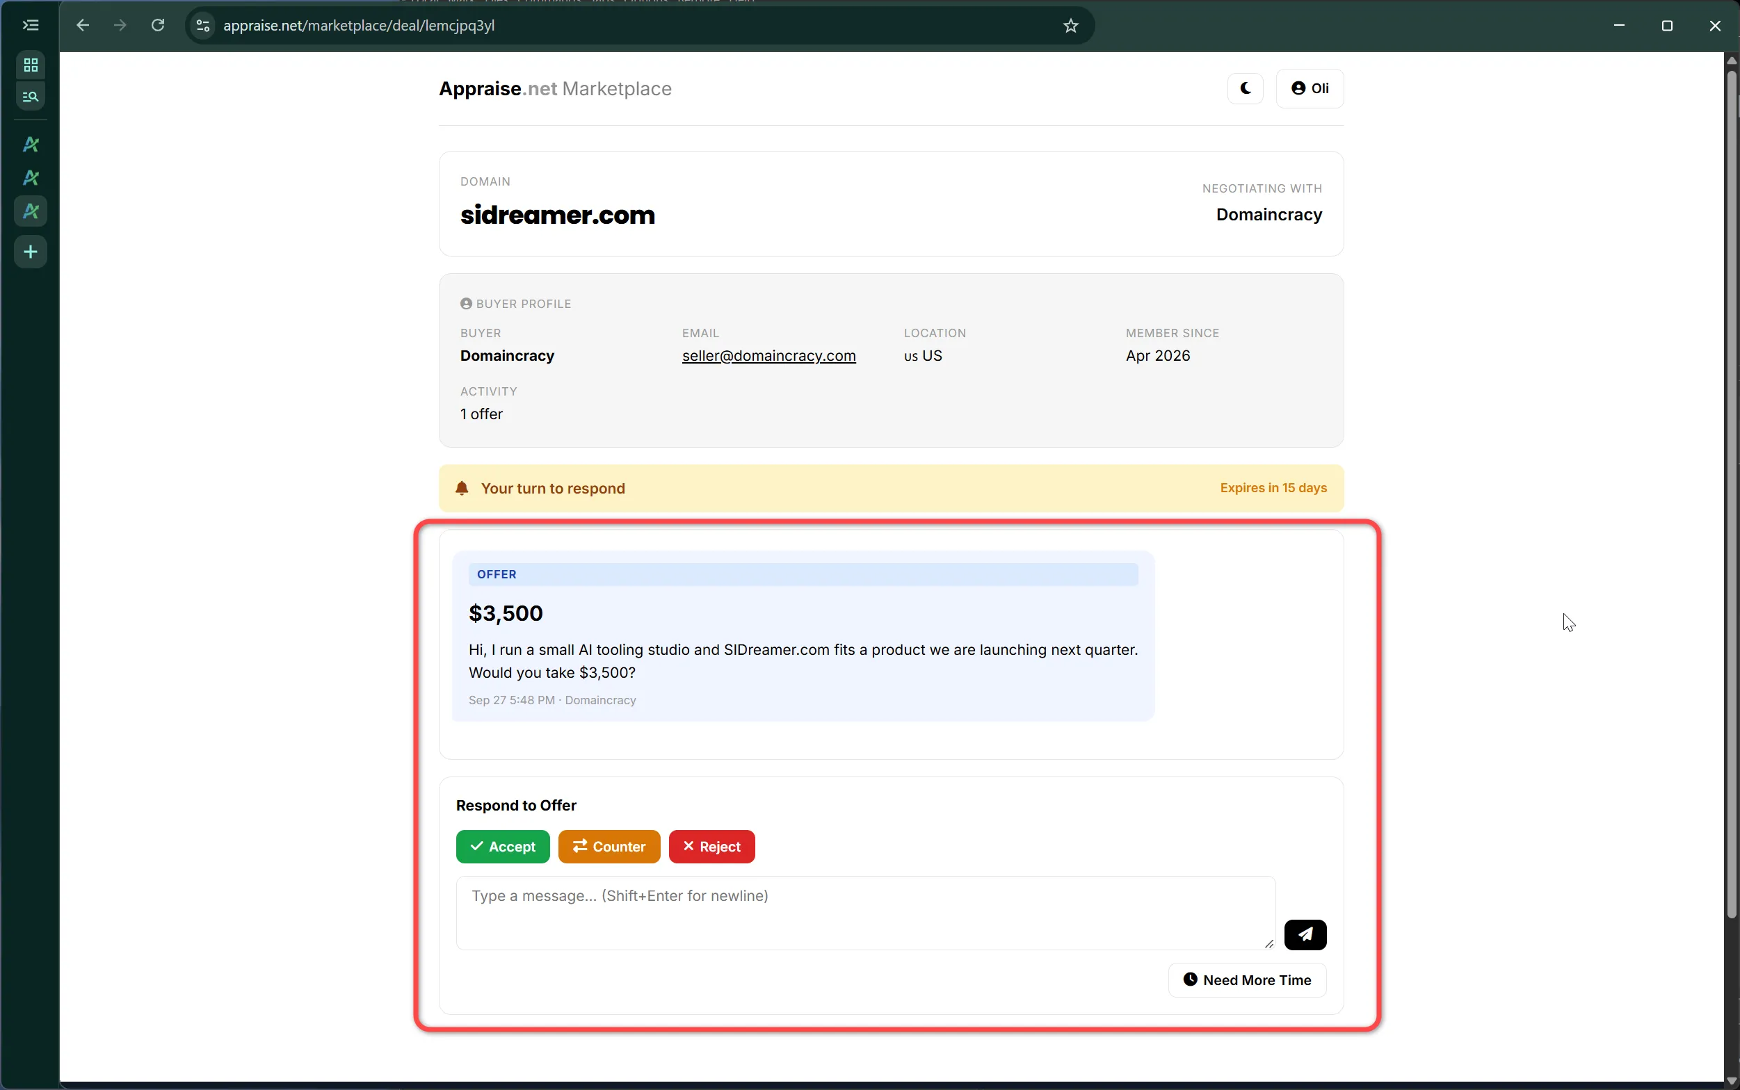Click the bell icon in respond banner
The width and height of the screenshot is (1740, 1090).
[x=462, y=488]
